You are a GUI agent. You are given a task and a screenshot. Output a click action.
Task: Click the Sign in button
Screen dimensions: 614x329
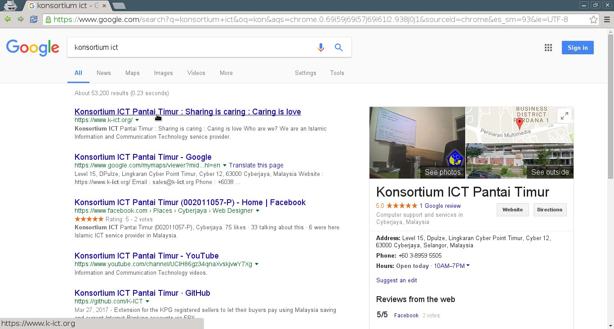578,48
